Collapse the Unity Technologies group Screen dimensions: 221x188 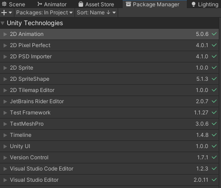click(3, 23)
